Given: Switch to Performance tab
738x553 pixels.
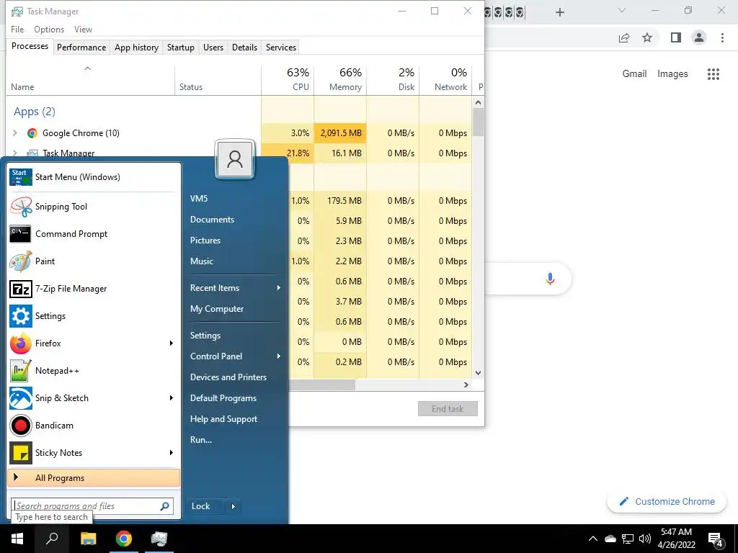Looking at the screenshot, I should [81, 48].
